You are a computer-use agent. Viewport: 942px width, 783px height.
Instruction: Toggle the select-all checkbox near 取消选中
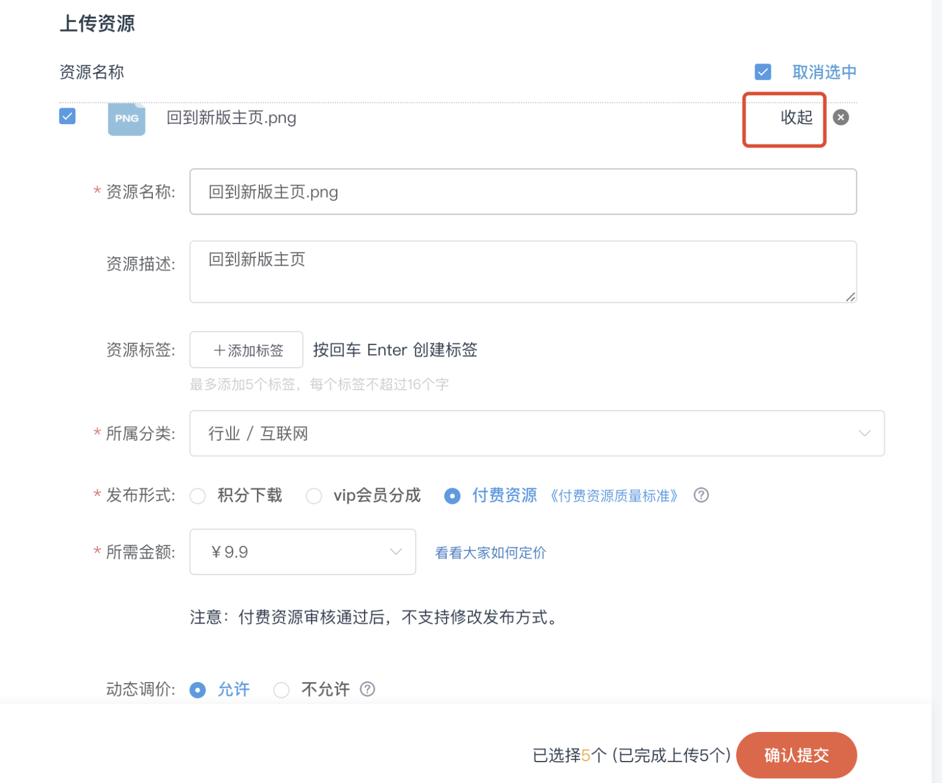pyautogui.click(x=763, y=72)
